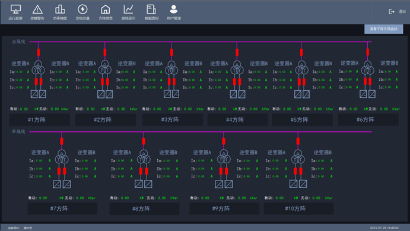Click the left inverter box icon of #7方阵
This screenshot has height=231, width=410.
tap(57, 184)
